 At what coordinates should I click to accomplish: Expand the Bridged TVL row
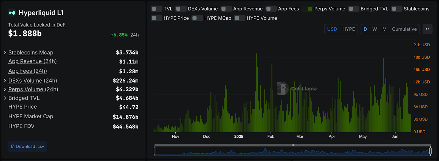(5, 98)
